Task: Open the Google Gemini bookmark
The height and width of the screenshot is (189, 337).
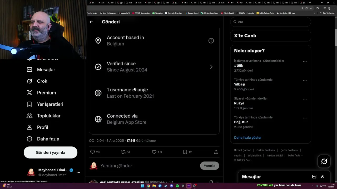Action: pos(192,13)
